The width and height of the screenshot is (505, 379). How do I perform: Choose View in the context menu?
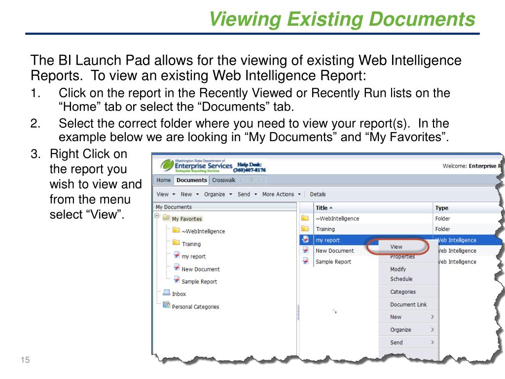(x=396, y=247)
